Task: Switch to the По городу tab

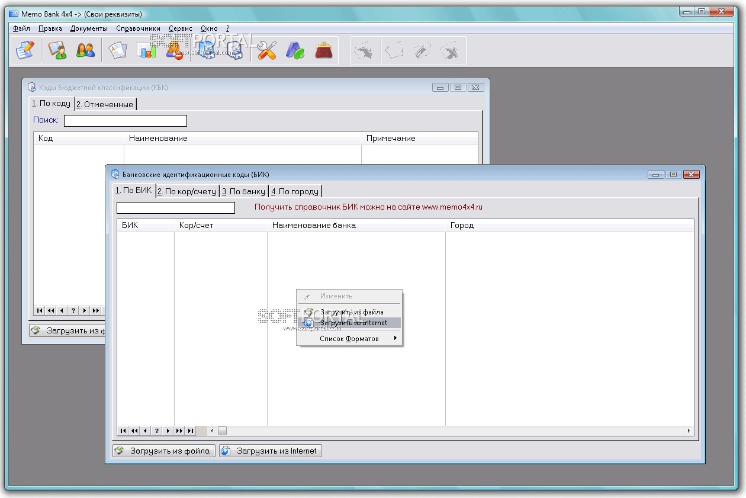Action: coord(295,191)
